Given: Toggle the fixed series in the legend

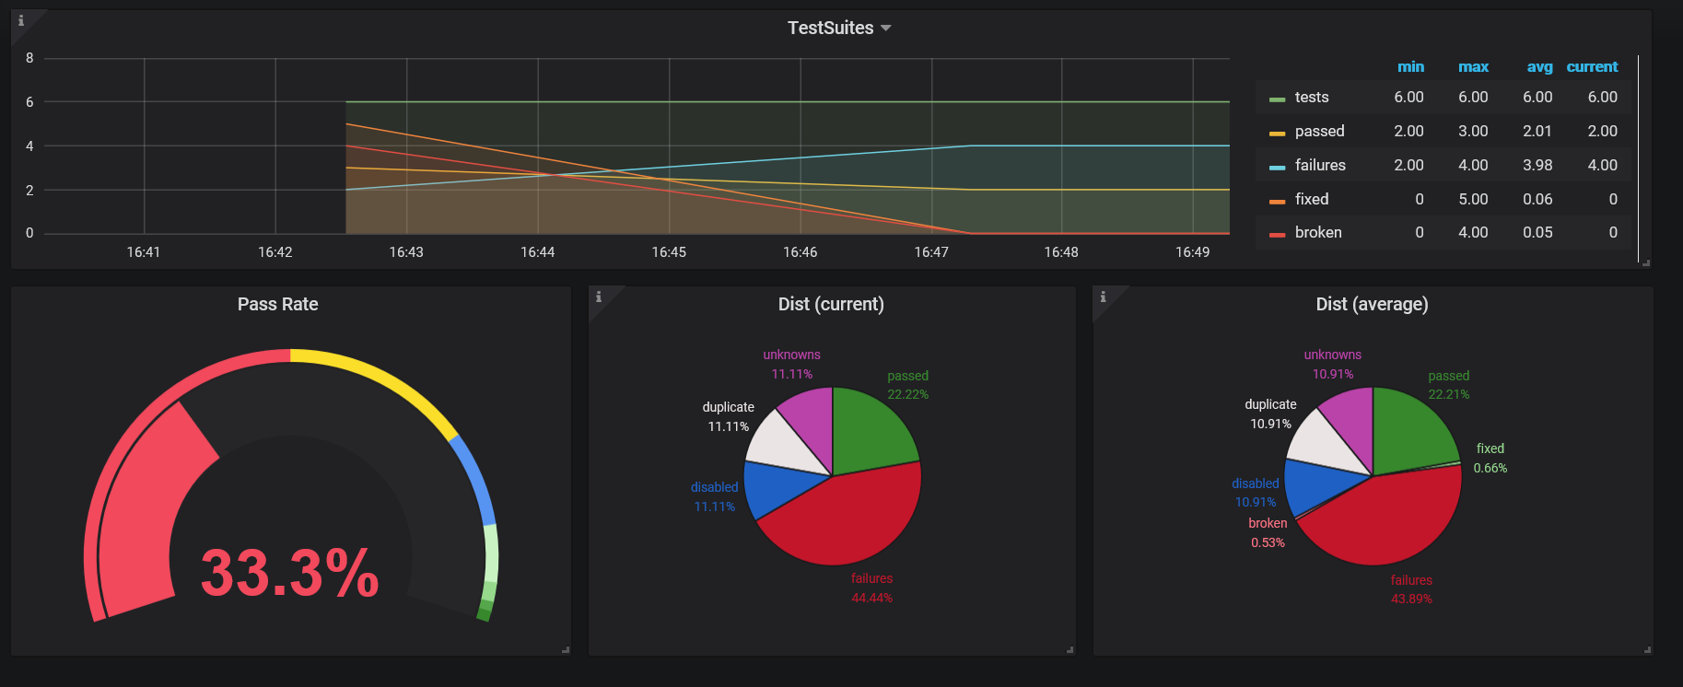Looking at the screenshot, I should 1312,199.
